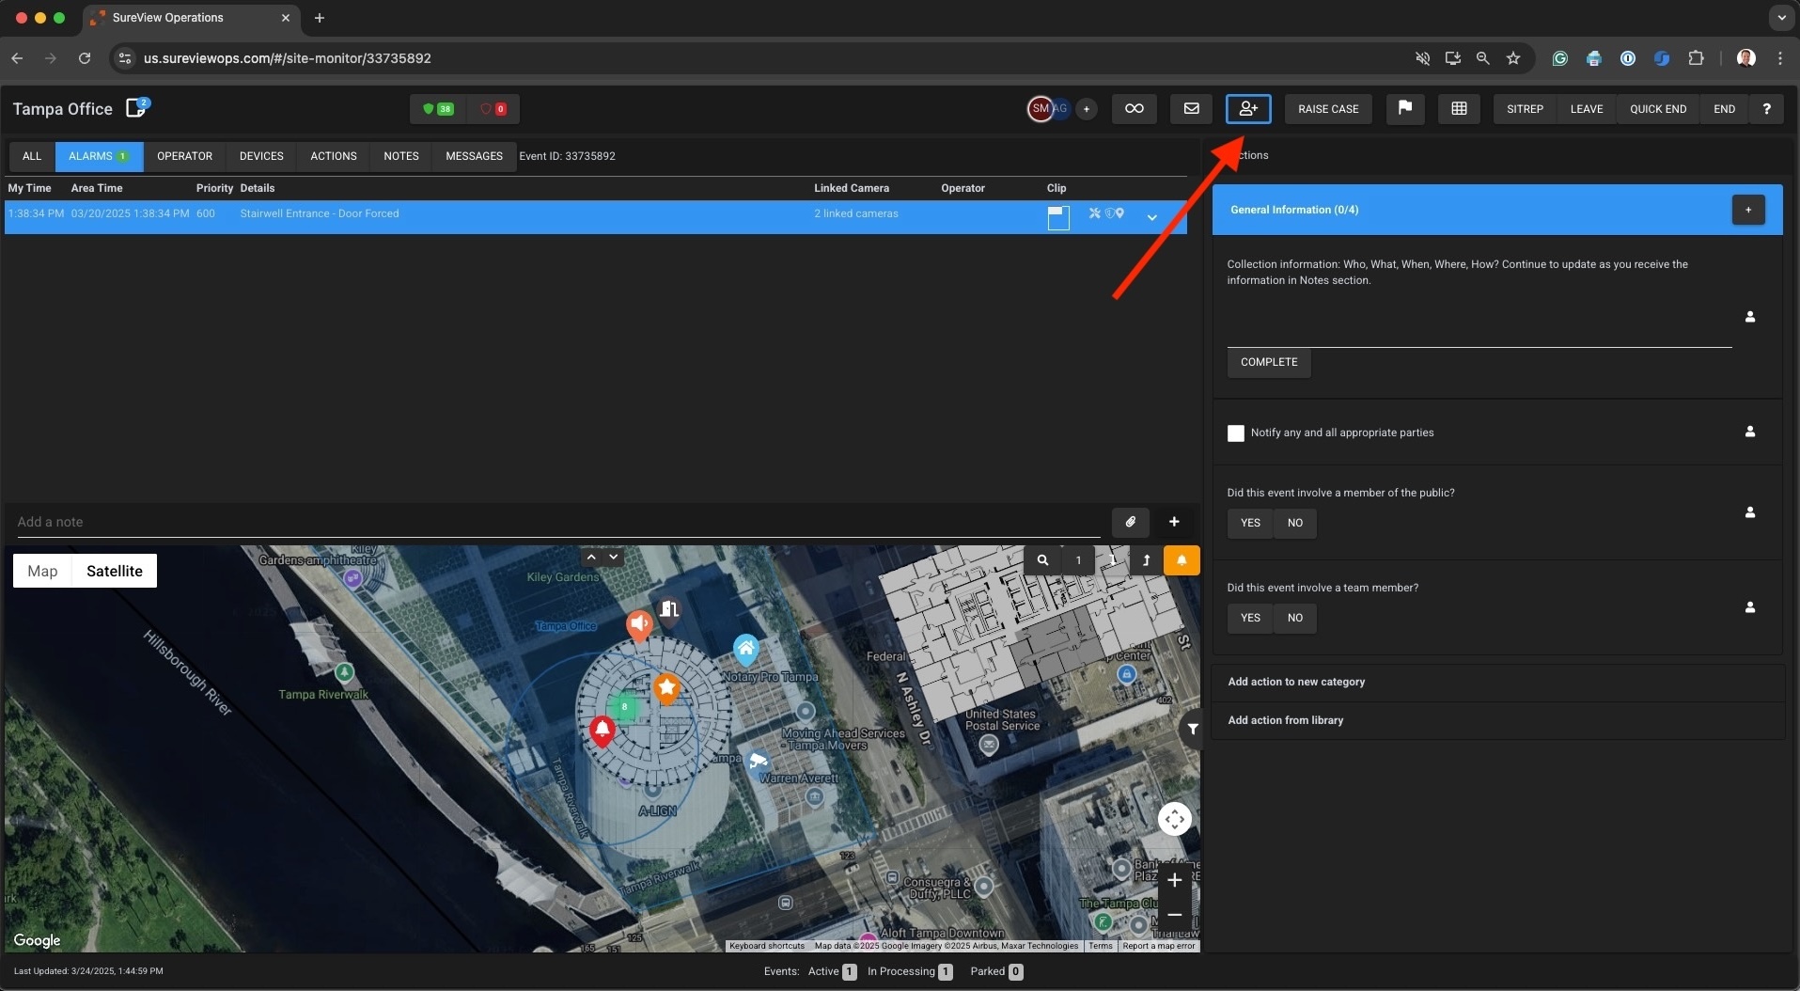Expand the Door Forced alarm row chevron

tap(1151, 217)
